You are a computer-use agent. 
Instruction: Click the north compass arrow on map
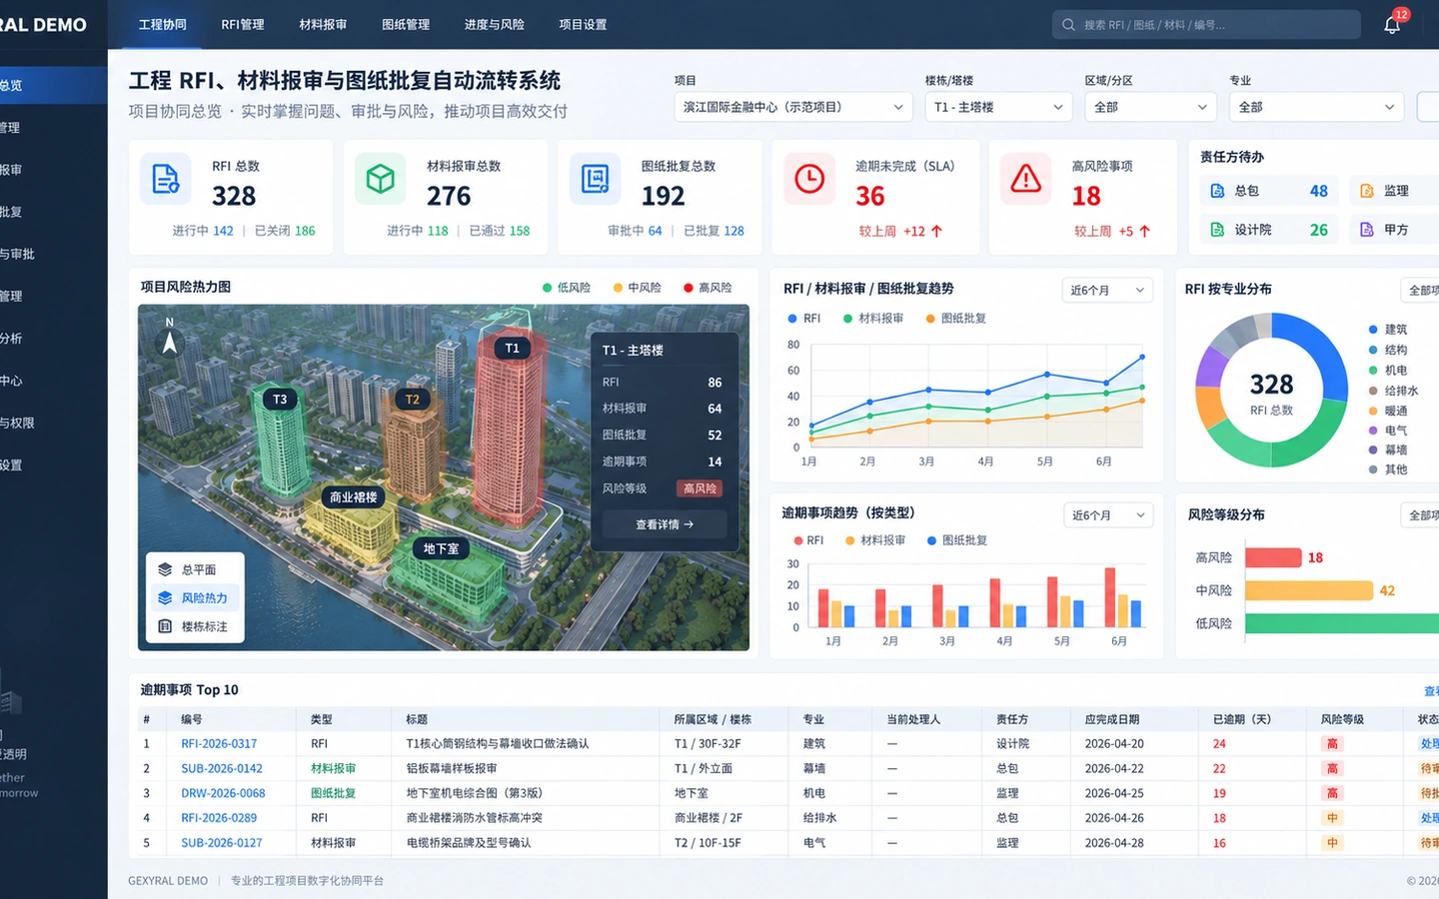click(x=170, y=338)
